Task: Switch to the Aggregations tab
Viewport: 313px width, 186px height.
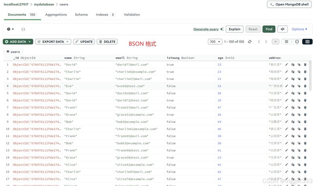Action: pos(56,15)
